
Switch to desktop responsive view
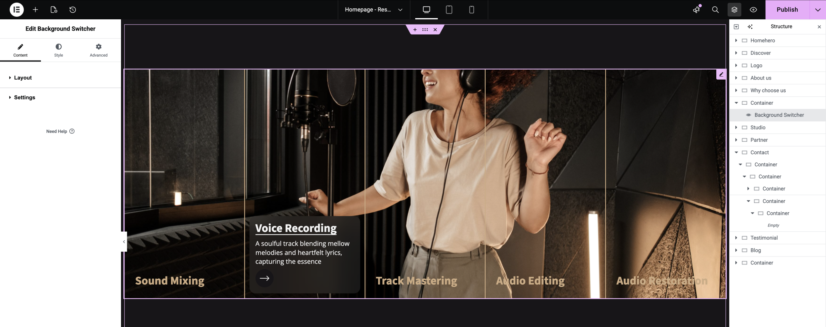click(x=426, y=10)
